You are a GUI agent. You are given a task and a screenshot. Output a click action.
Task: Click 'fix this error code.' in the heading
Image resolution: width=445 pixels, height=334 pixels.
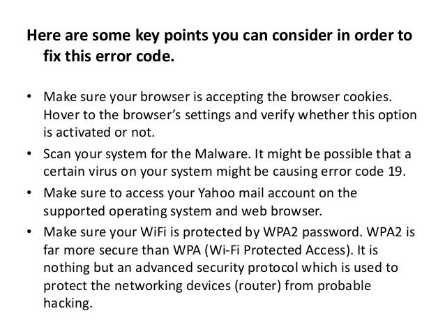[109, 56]
